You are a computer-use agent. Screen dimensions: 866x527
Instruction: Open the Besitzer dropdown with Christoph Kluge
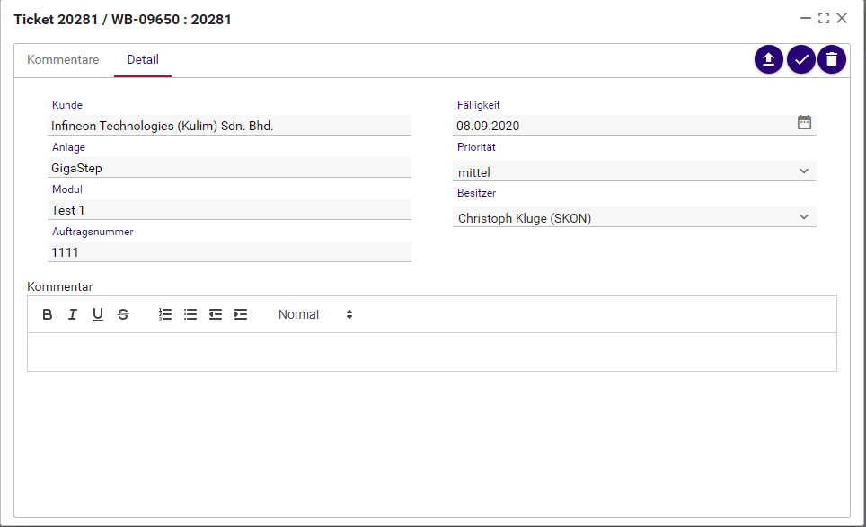click(634, 217)
